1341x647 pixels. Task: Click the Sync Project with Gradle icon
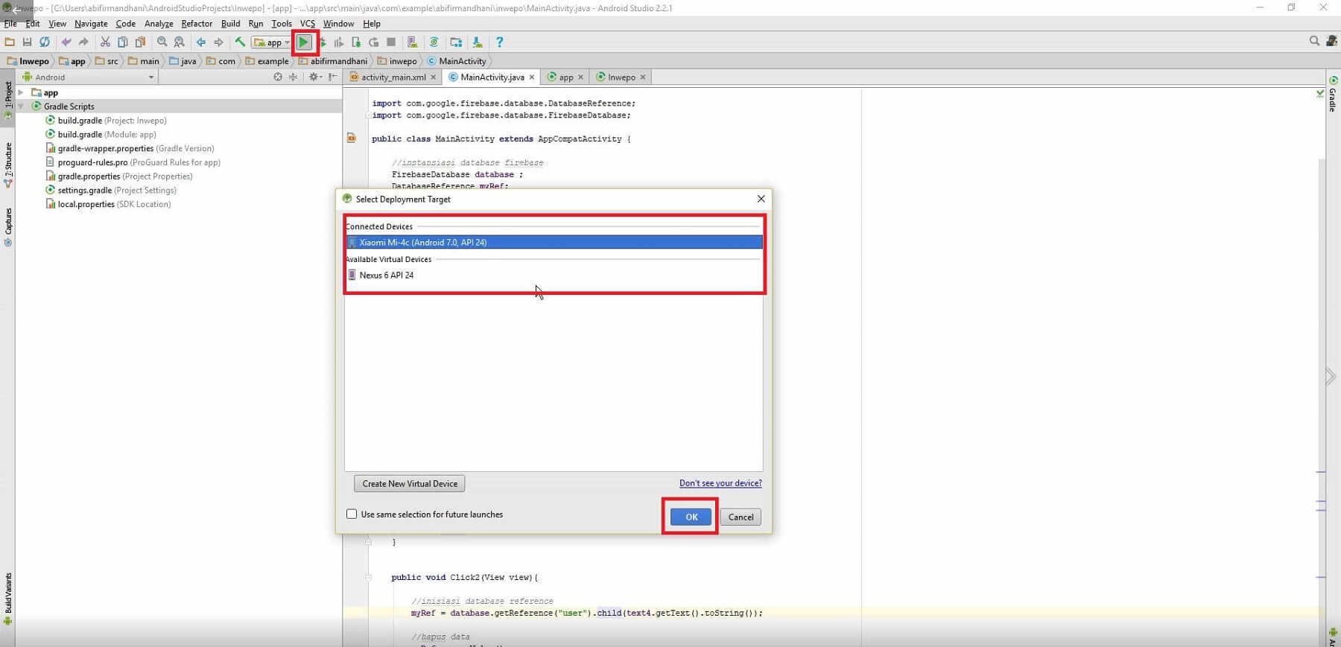(x=434, y=42)
